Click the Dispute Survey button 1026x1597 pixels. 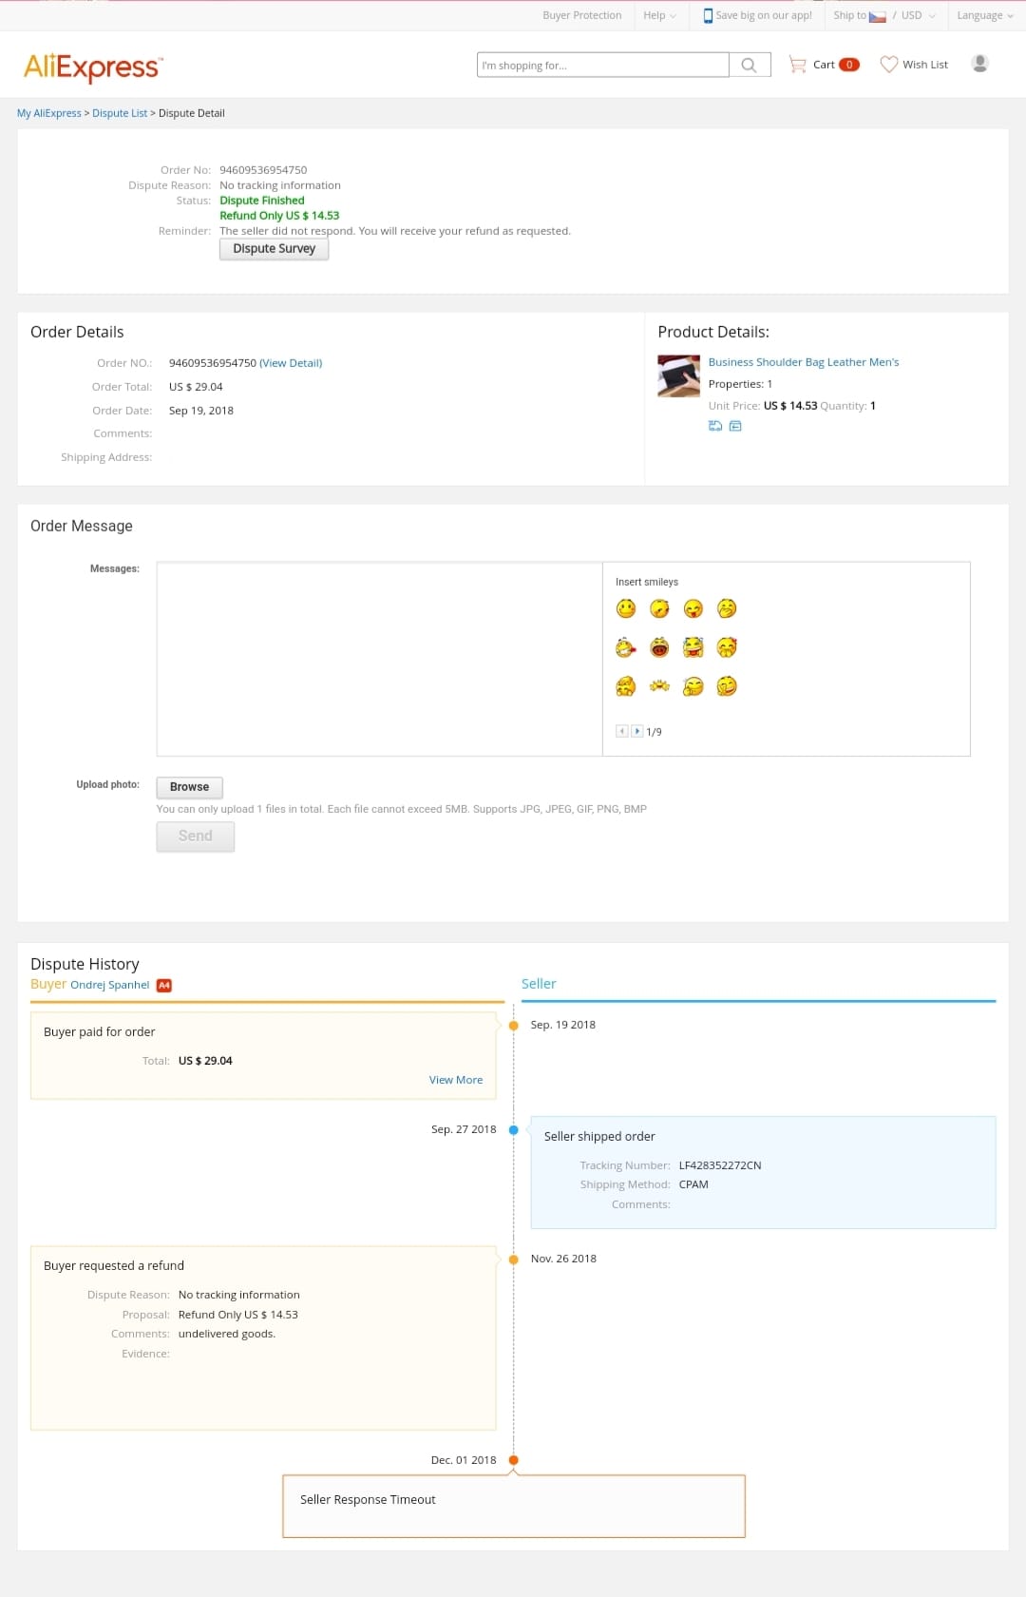pos(274,248)
